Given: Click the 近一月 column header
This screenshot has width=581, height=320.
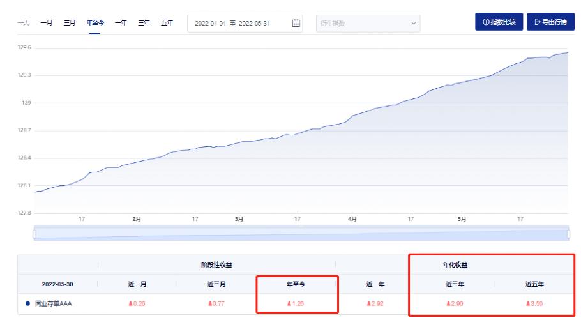Looking at the screenshot, I should tap(137, 284).
